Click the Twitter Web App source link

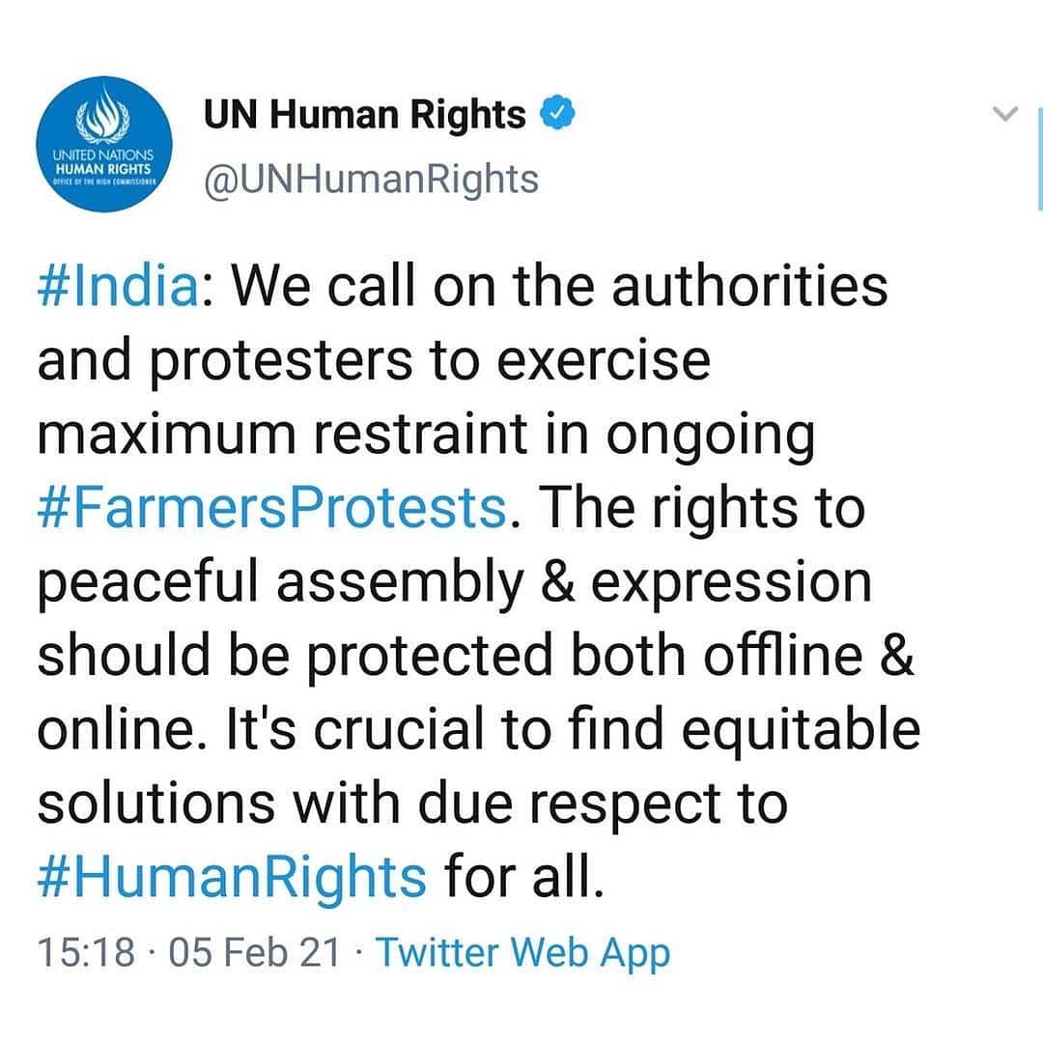pyautogui.click(x=522, y=952)
